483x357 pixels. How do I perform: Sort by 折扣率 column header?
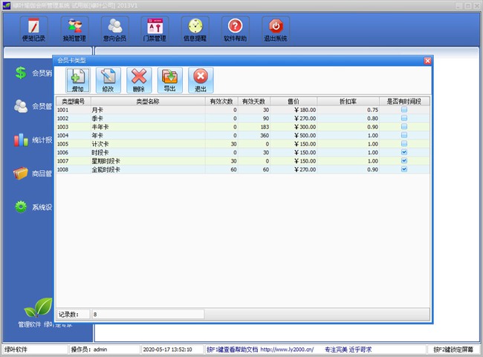tap(348, 101)
